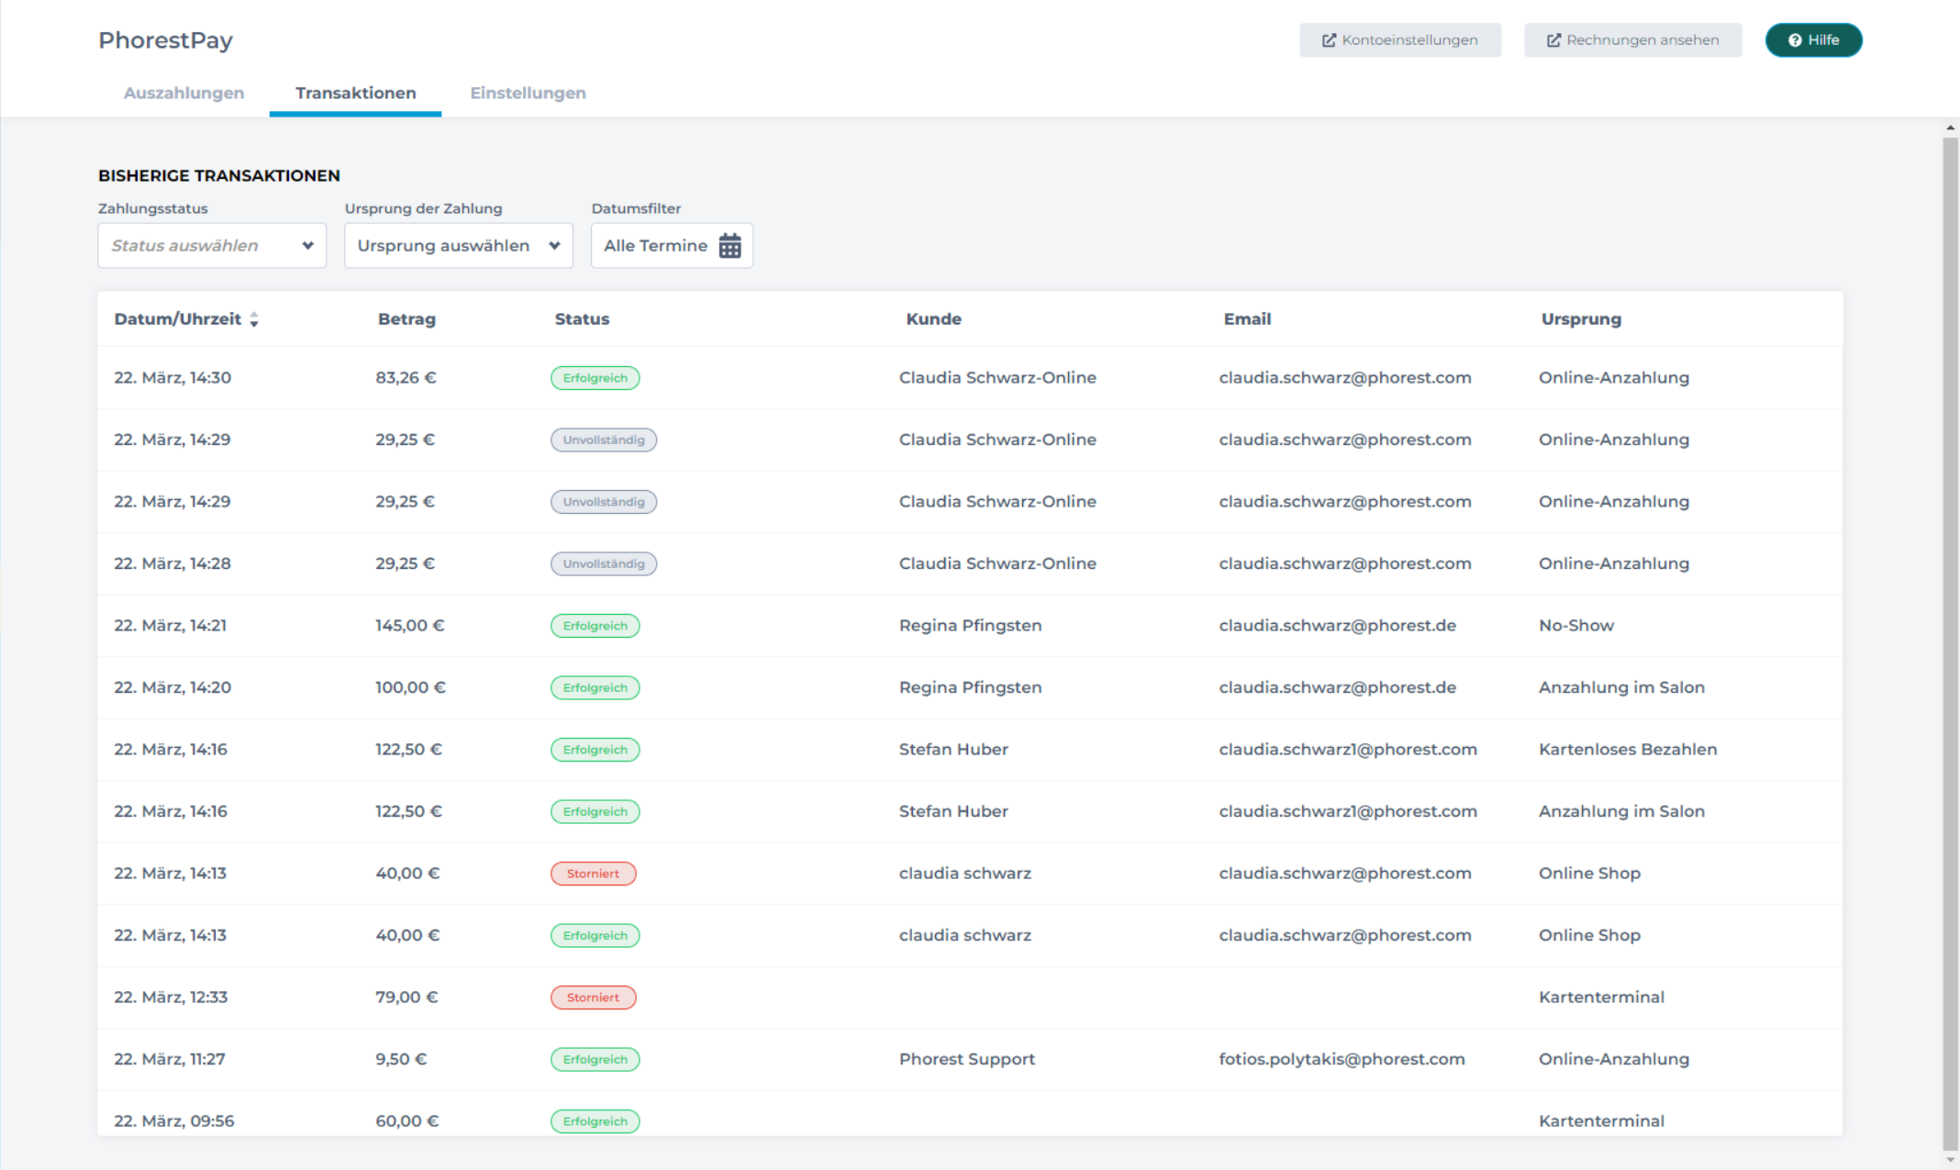Viewport: 1960px width, 1170px height.
Task: Click the scrollbar up arrow
Action: click(1951, 127)
